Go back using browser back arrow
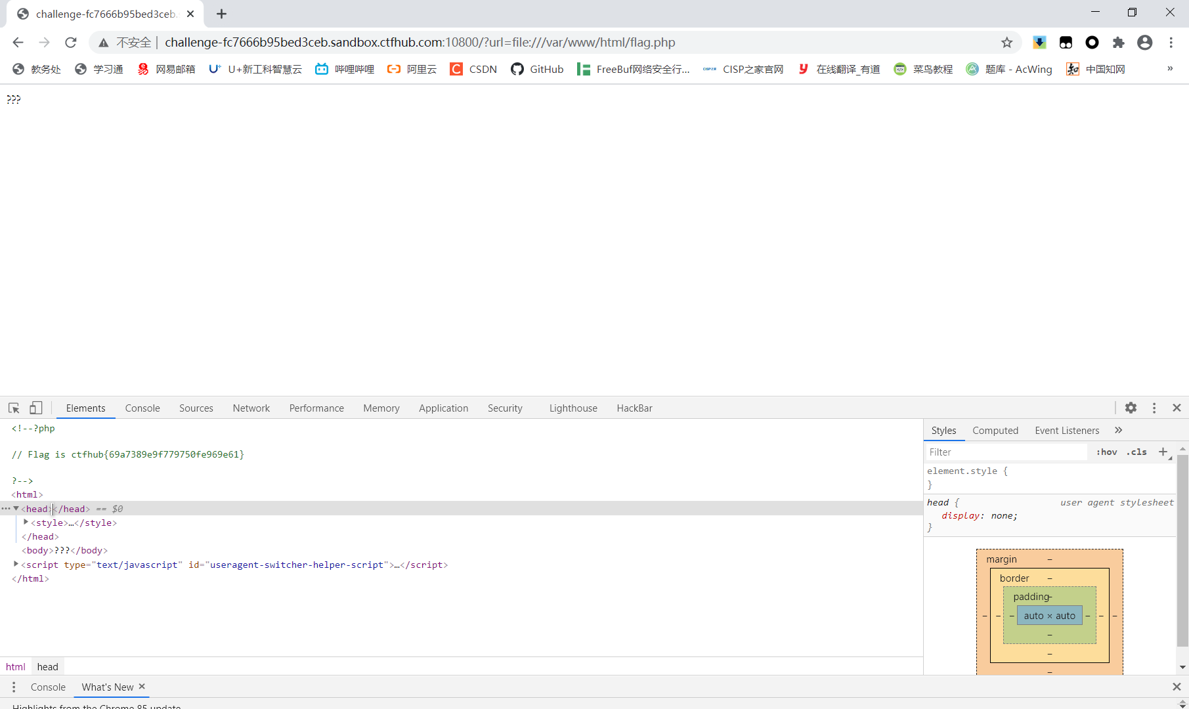Viewport: 1189px width, 709px height. point(18,43)
